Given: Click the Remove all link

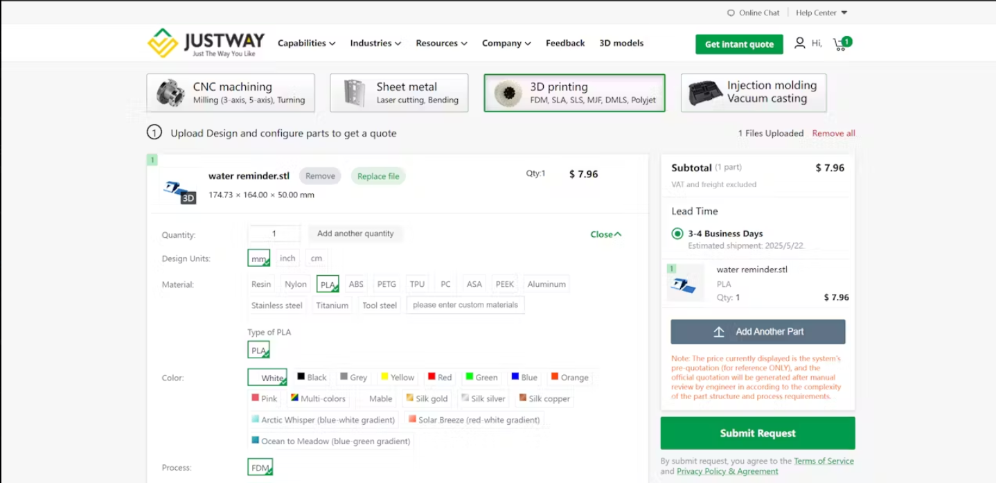Looking at the screenshot, I should click(x=833, y=133).
